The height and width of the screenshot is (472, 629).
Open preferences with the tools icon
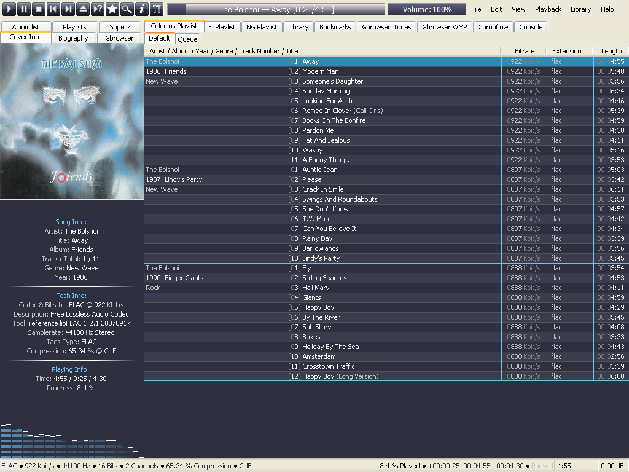coord(157,9)
